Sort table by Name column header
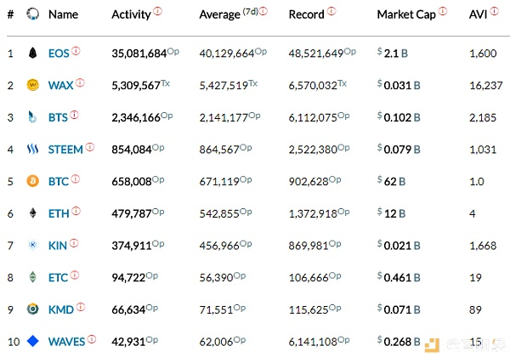 pyautogui.click(x=63, y=14)
